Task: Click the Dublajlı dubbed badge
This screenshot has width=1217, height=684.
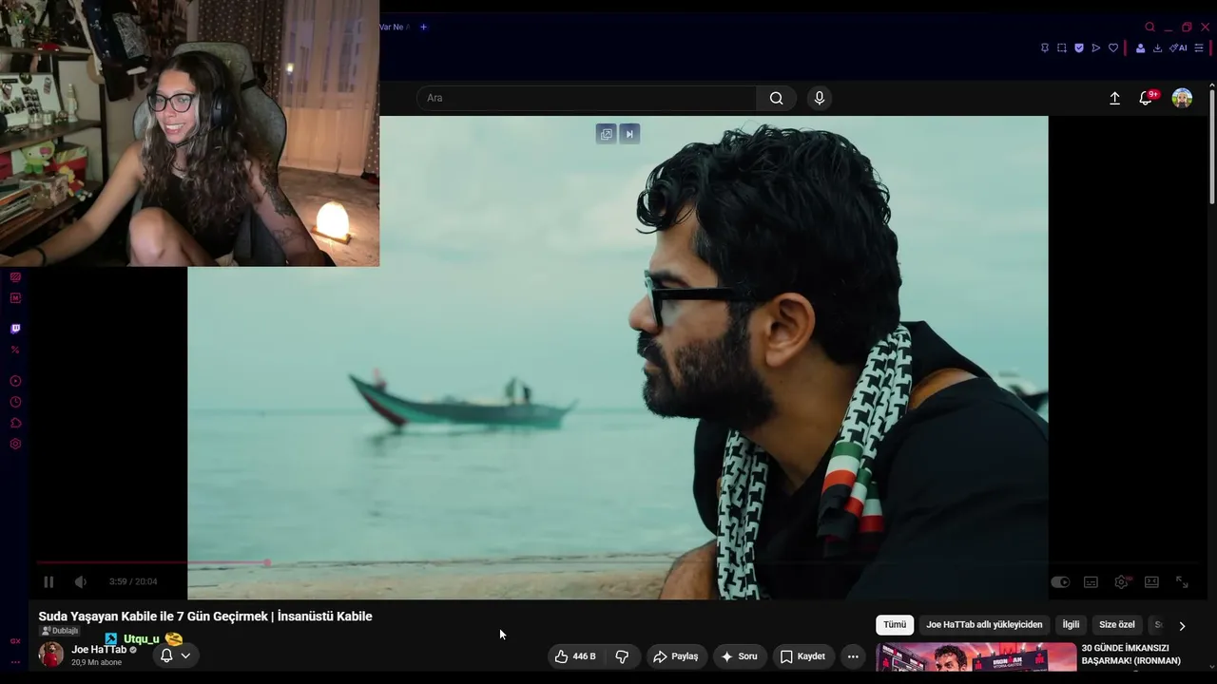Action: point(60,631)
